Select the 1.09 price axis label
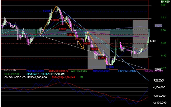The height and width of the screenshot is (107, 171). click(x=163, y=43)
